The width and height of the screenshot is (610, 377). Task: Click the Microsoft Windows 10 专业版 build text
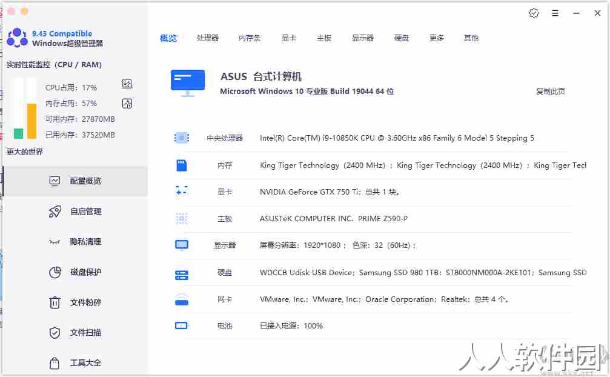307,92
